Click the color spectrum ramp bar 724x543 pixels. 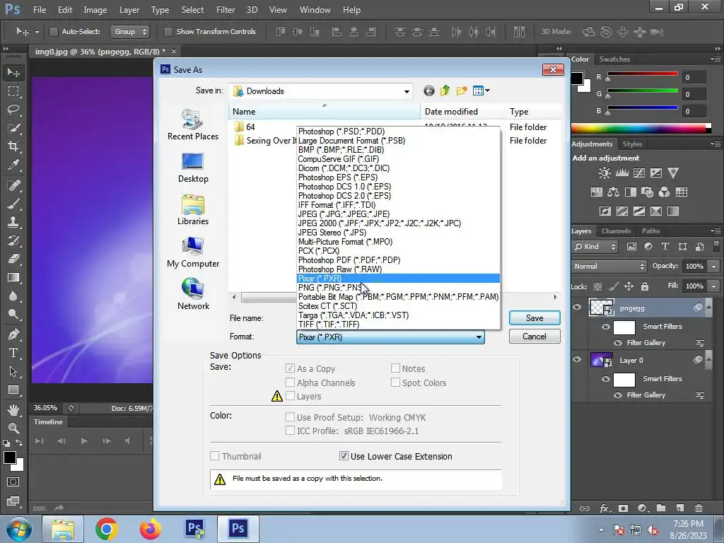[x=641, y=129]
